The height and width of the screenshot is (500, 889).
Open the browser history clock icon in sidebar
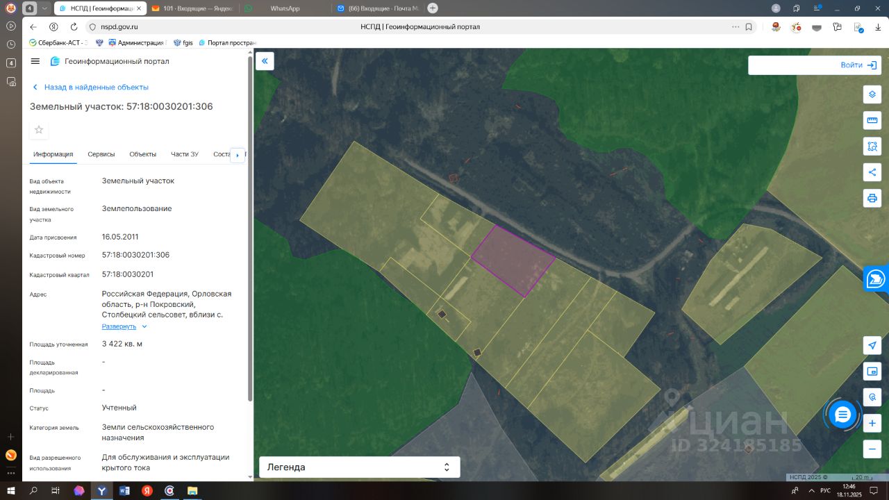point(10,44)
